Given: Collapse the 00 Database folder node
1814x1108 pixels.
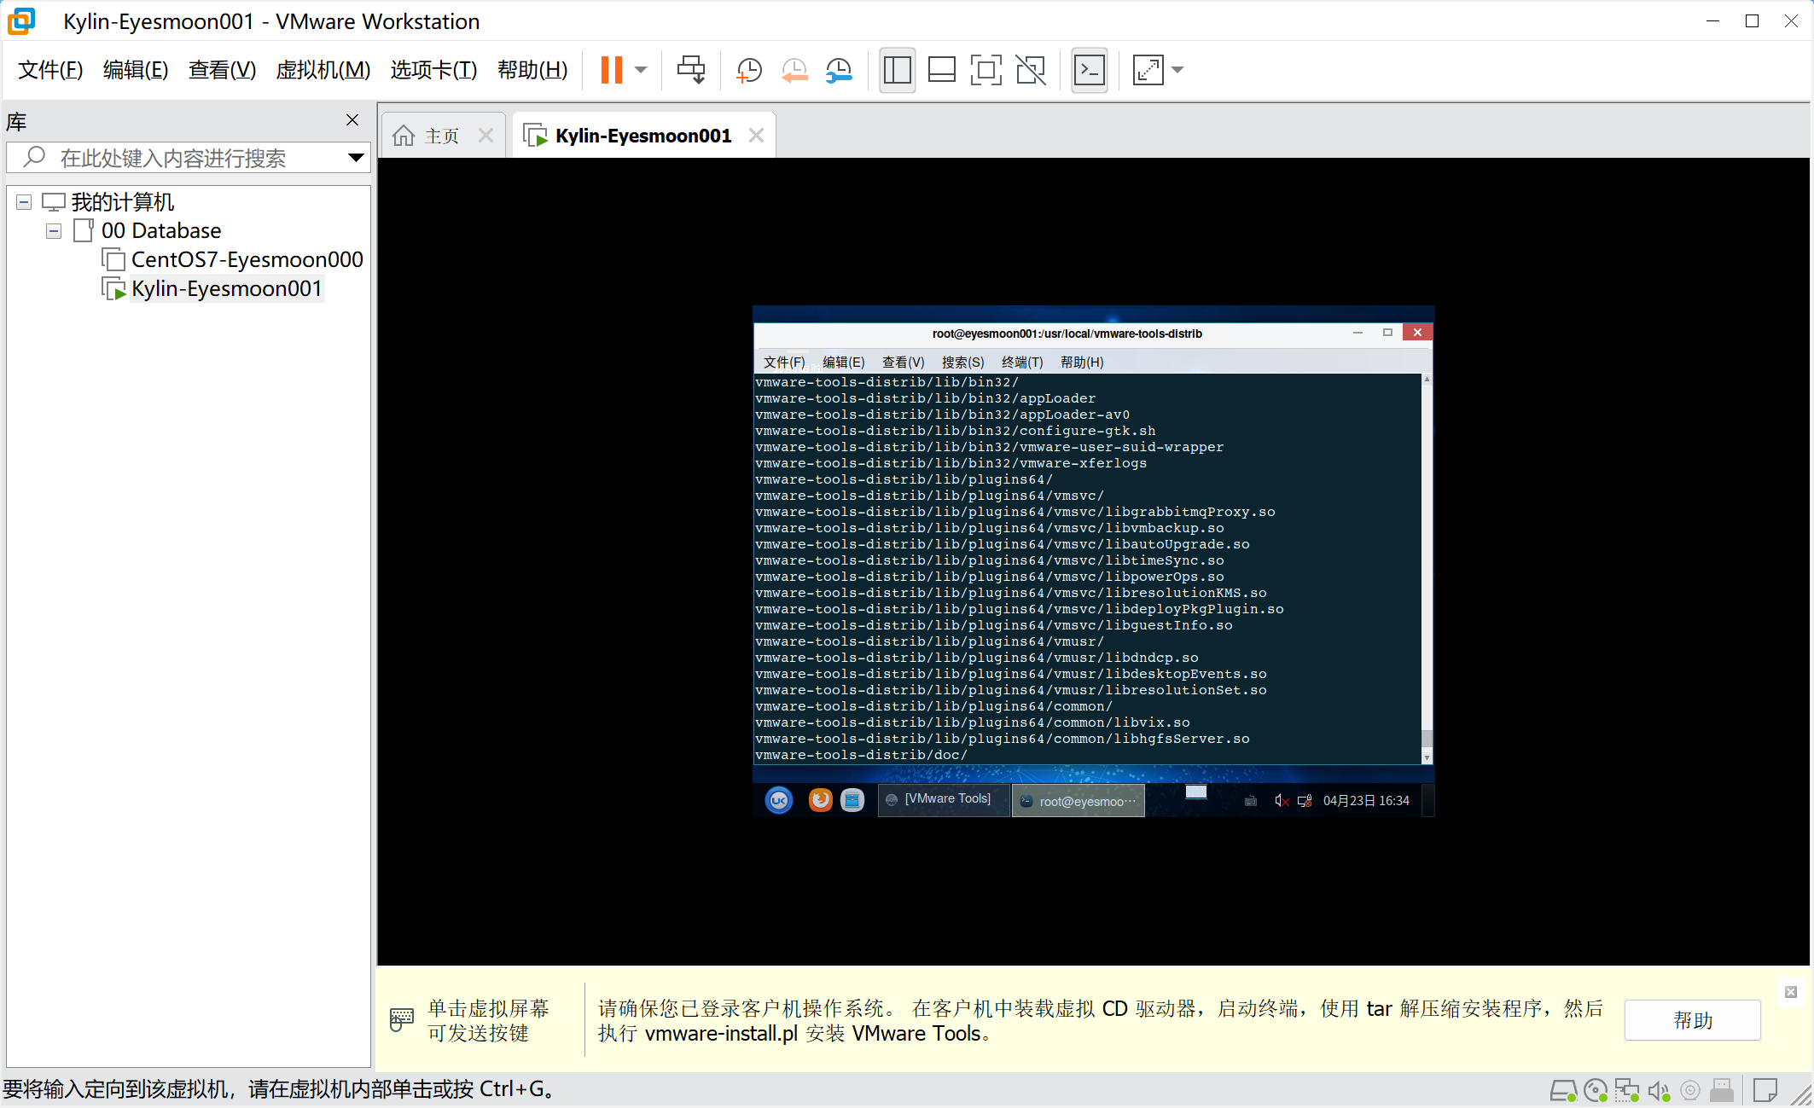Looking at the screenshot, I should click(x=54, y=231).
